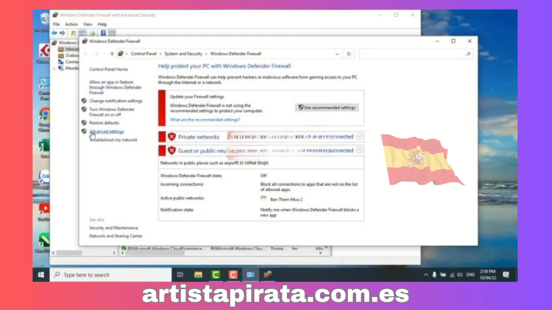This screenshot has height=310, width=552.
Task: Collapse the Guest or public networks section chevron
Action: coord(359,150)
